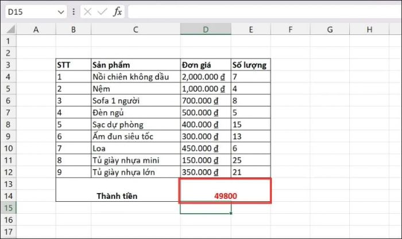Click the price cell 150.000 đ

click(206, 160)
